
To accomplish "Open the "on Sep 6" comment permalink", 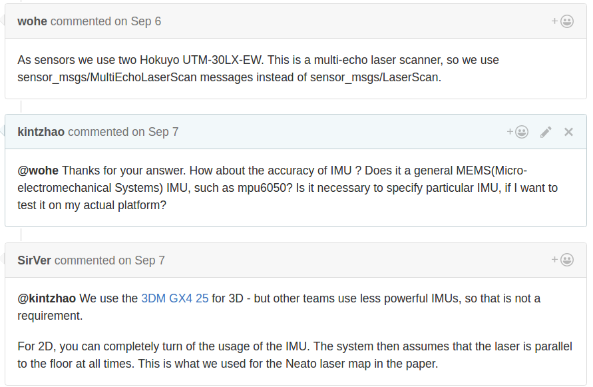I will (138, 21).
